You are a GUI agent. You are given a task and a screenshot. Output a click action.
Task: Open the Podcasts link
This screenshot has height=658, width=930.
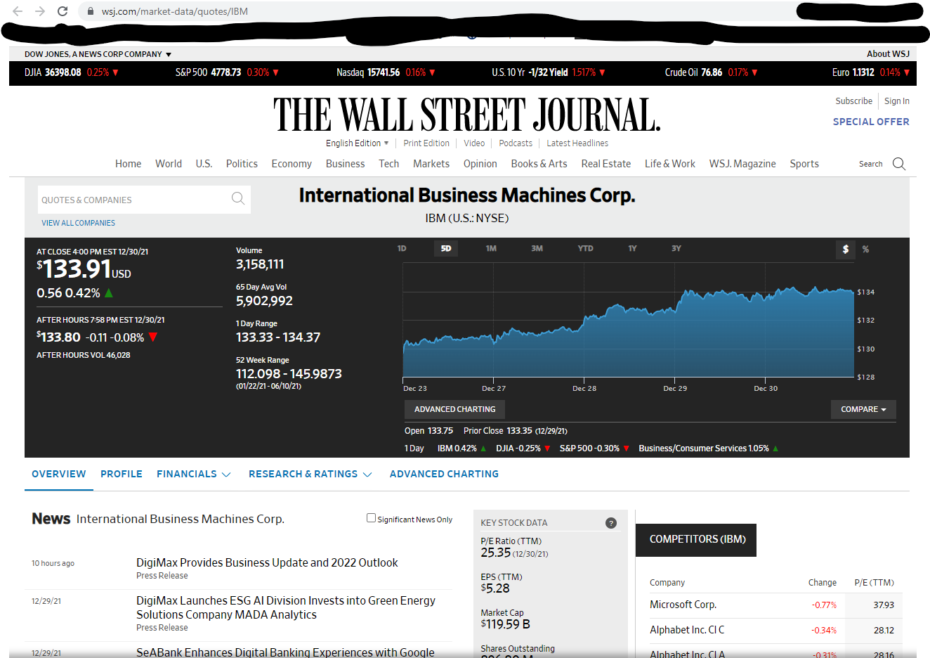(516, 143)
